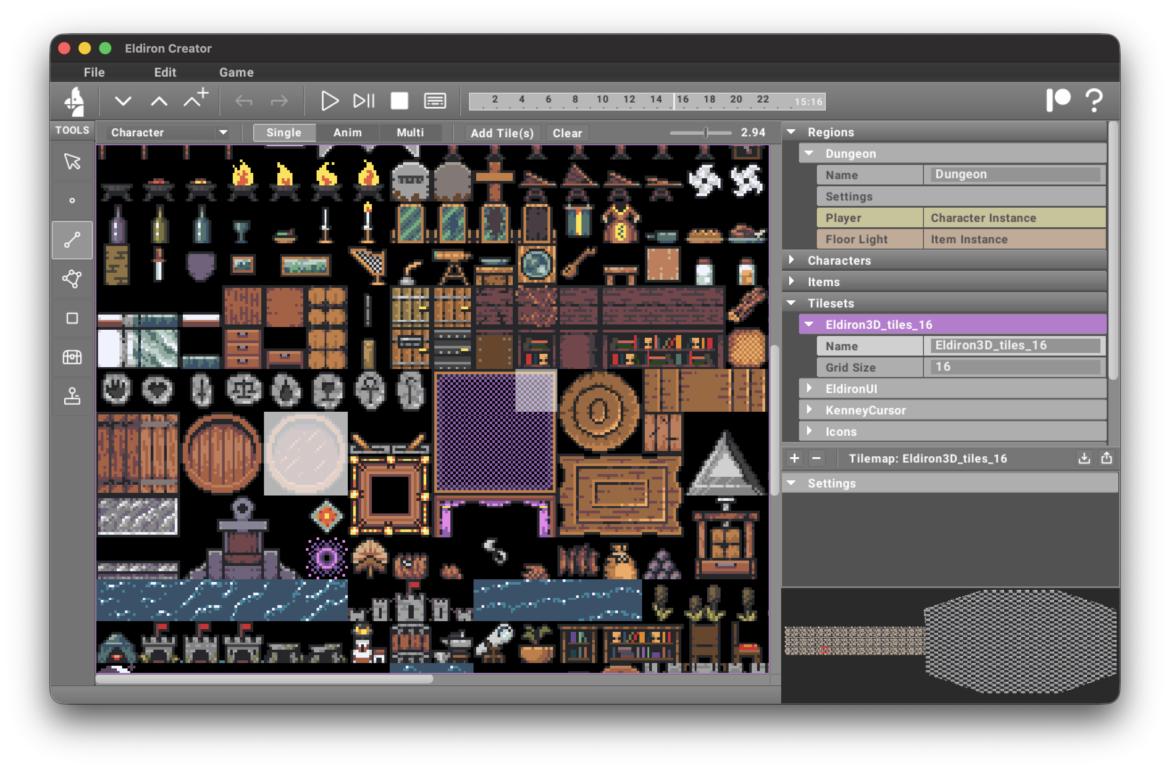Viewport: 1170px width, 770px height.
Task: Click the Add Tile(s) button
Action: tap(502, 133)
